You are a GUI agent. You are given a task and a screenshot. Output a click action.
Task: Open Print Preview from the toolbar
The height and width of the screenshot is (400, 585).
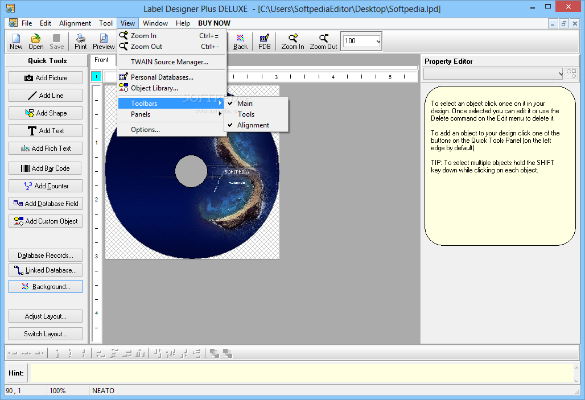104,42
